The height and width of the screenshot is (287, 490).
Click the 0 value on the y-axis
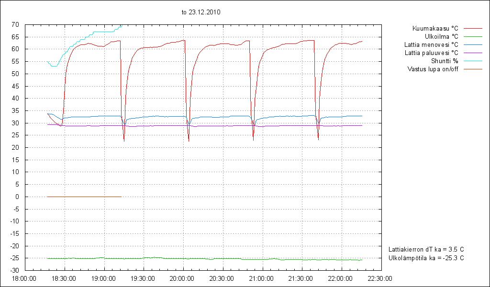17,197
